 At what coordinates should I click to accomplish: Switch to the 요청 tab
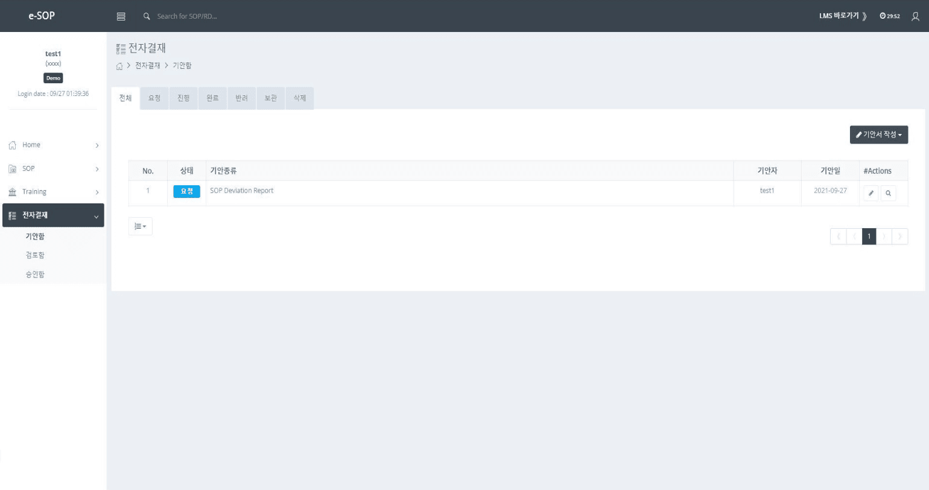tap(154, 98)
